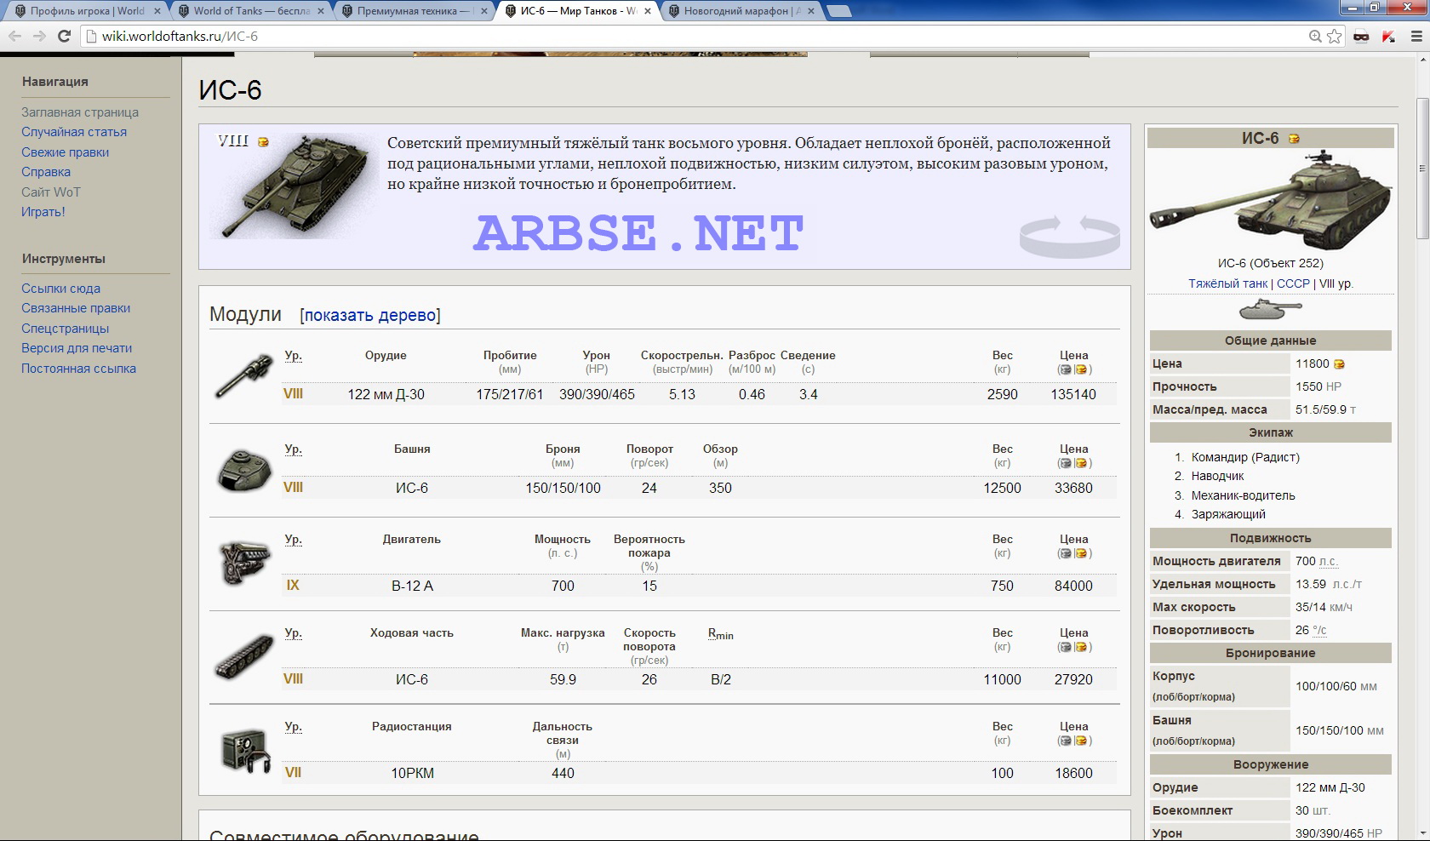Image resolution: width=1430 pixels, height=841 pixels.
Task: Click gold coin next to VIII tier badge
Action: coord(263,142)
